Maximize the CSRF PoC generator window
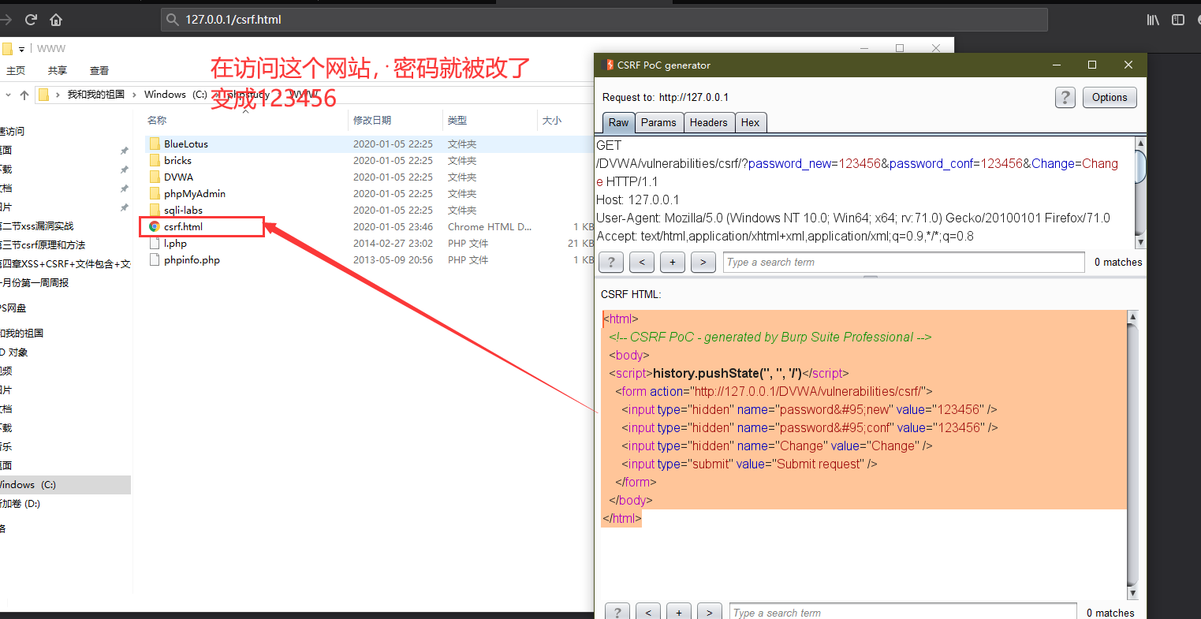Screen dimensions: 1201x619 tap(1092, 65)
